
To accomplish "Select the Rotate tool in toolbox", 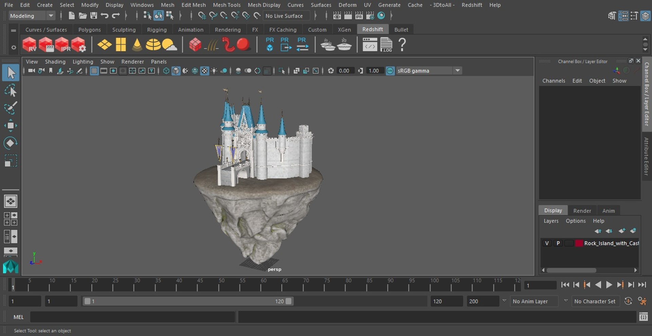I will pos(11,143).
